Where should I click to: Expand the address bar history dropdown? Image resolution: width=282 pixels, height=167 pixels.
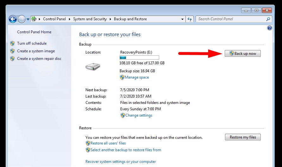pyautogui.click(x=182, y=19)
